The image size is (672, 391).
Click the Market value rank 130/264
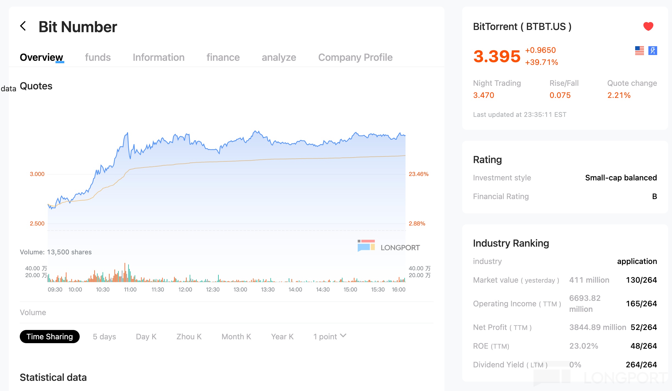point(641,280)
